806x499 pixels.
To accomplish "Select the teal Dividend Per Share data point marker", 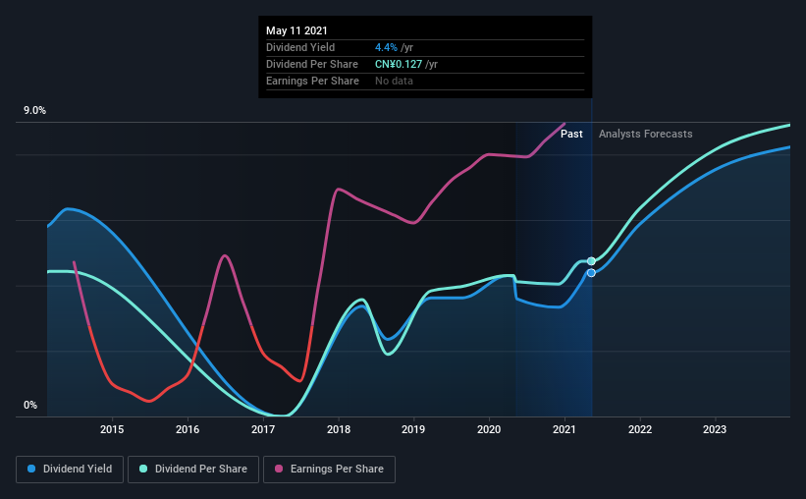I will point(591,261).
